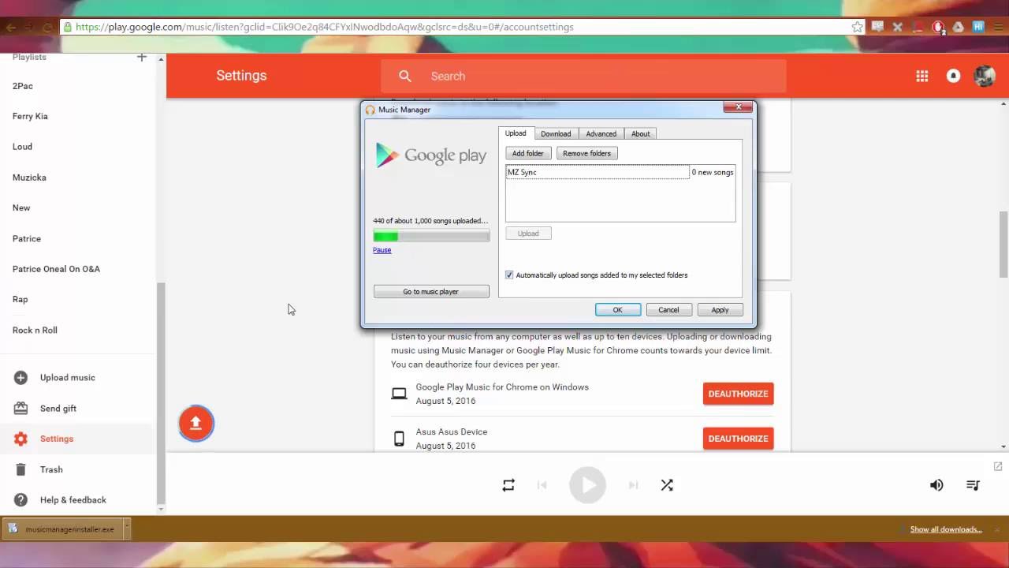
Task: Open the notifications circle icon
Action: (x=953, y=76)
